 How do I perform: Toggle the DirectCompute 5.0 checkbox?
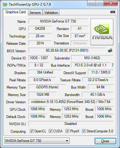(x=84, y=131)
